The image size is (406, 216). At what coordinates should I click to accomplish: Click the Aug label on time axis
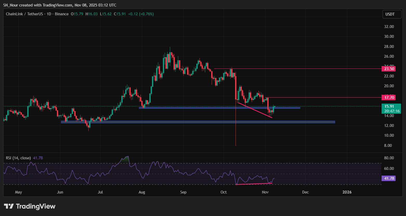point(142,192)
